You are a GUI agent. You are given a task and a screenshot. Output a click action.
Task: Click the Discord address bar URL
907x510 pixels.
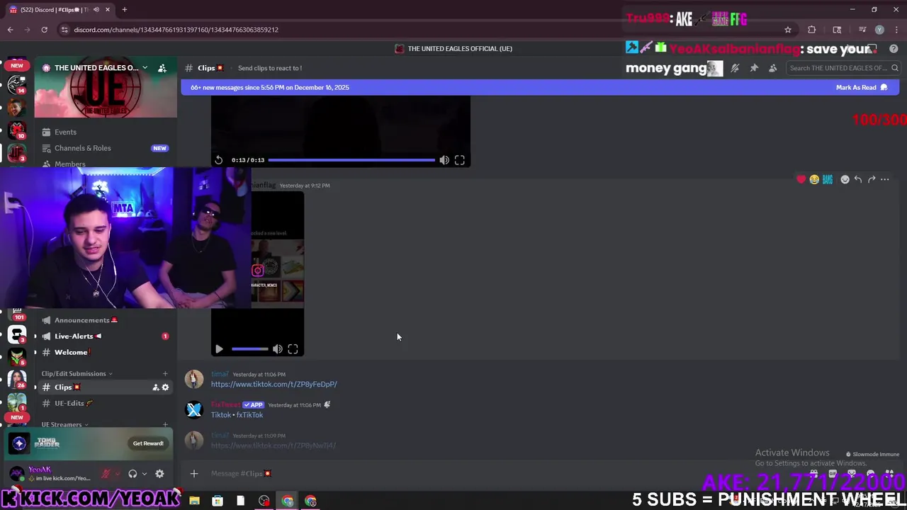[176, 30]
